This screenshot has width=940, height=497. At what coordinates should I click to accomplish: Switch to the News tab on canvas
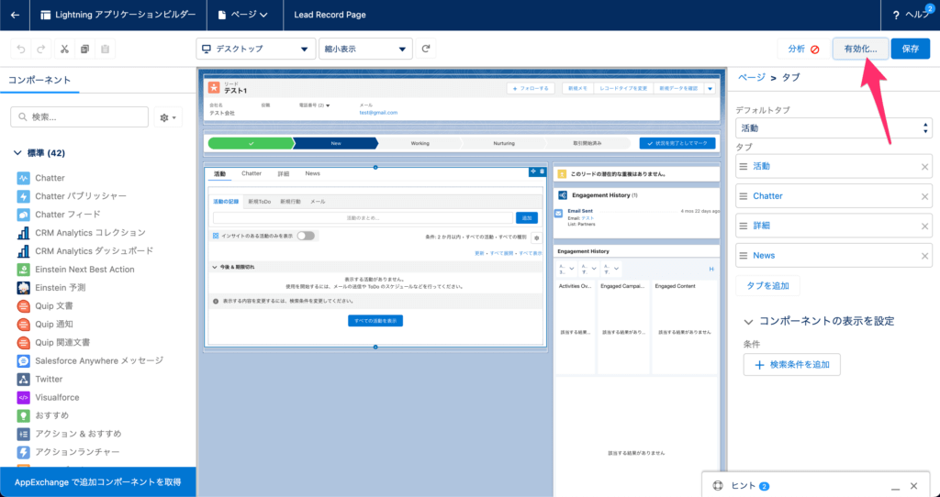click(x=312, y=173)
